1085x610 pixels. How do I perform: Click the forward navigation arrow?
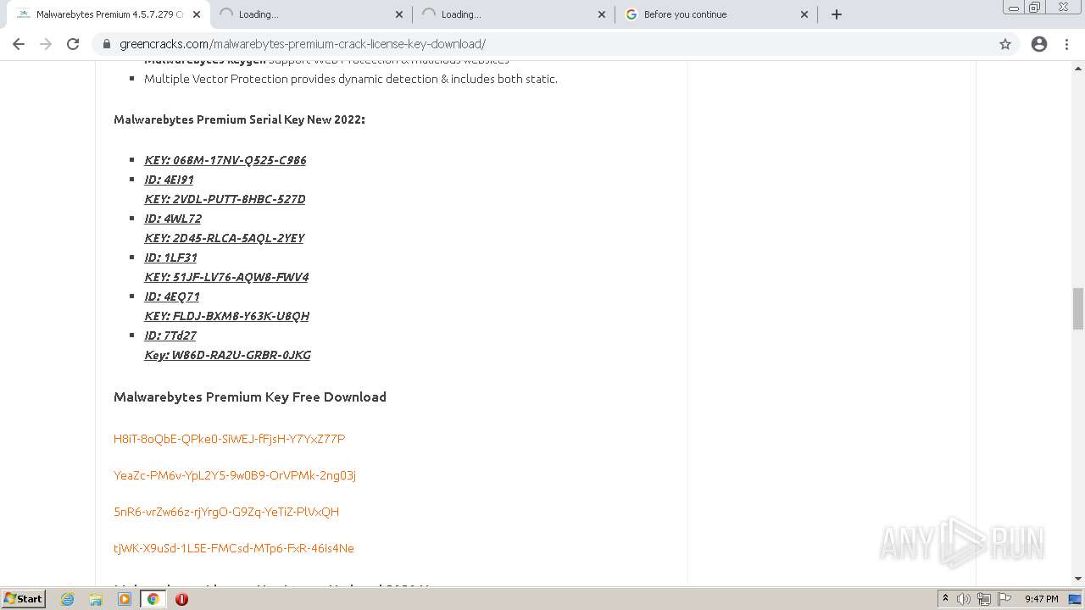click(46, 44)
